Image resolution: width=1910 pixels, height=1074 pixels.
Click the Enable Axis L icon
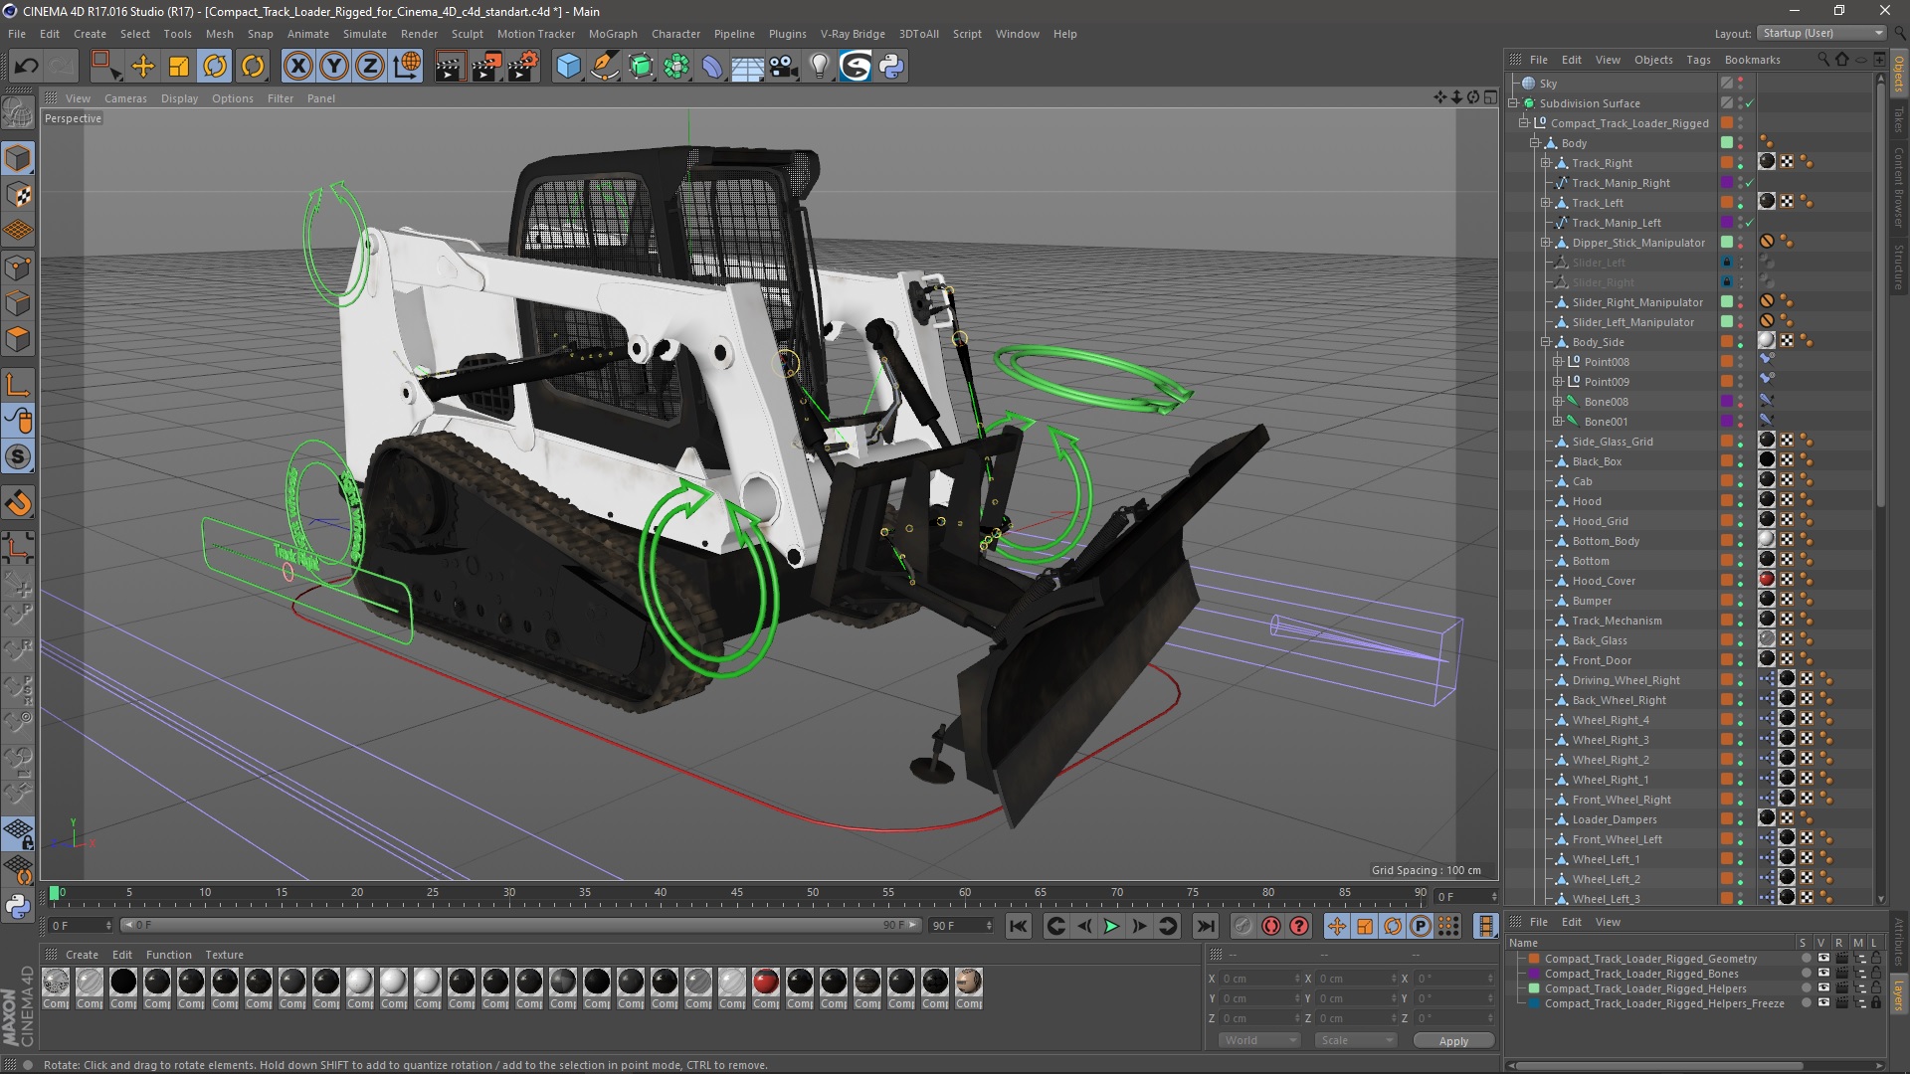pyautogui.click(x=18, y=385)
